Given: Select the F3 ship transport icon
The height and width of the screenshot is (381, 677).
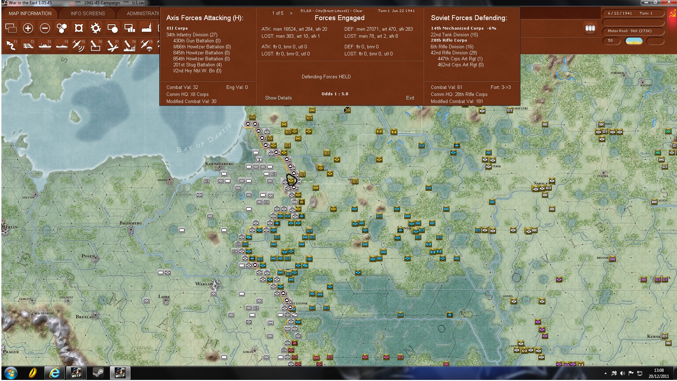Looking at the screenshot, I should 45,46.
